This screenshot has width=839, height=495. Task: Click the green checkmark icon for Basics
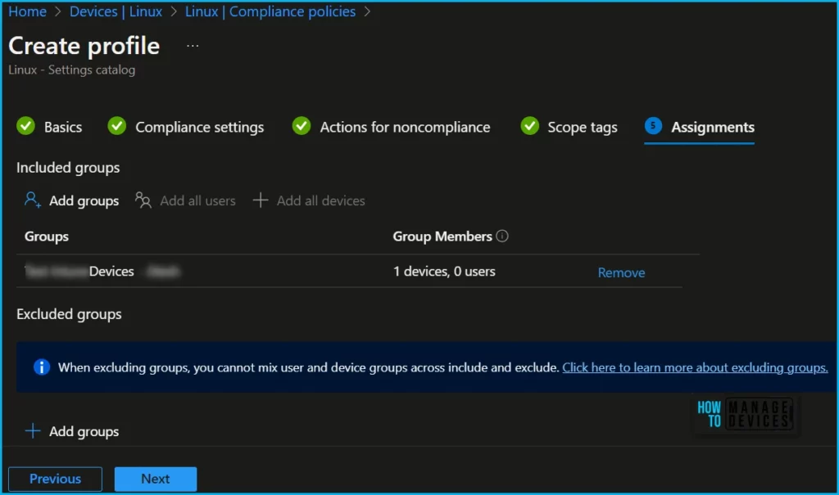point(26,127)
